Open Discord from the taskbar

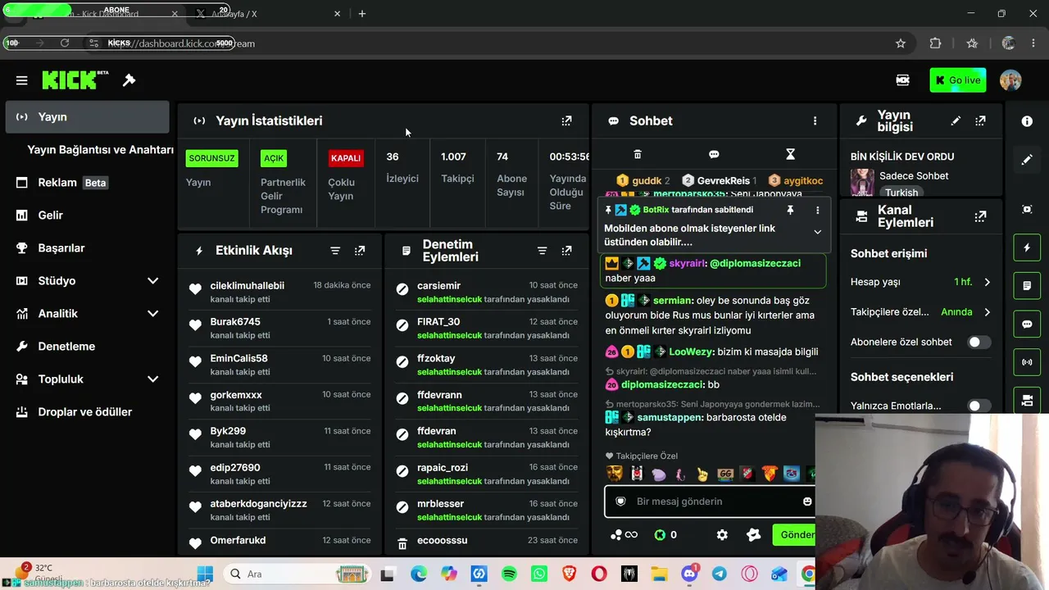click(689, 574)
